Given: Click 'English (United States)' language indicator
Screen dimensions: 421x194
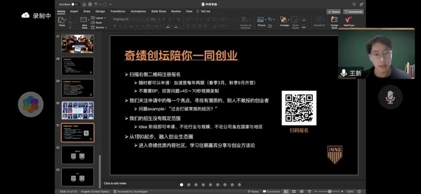Looking at the screenshot, I should [95, 192].
